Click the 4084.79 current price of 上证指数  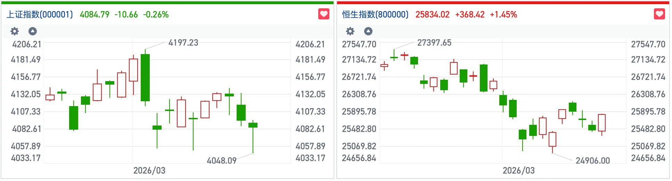[x=95, y=15]
